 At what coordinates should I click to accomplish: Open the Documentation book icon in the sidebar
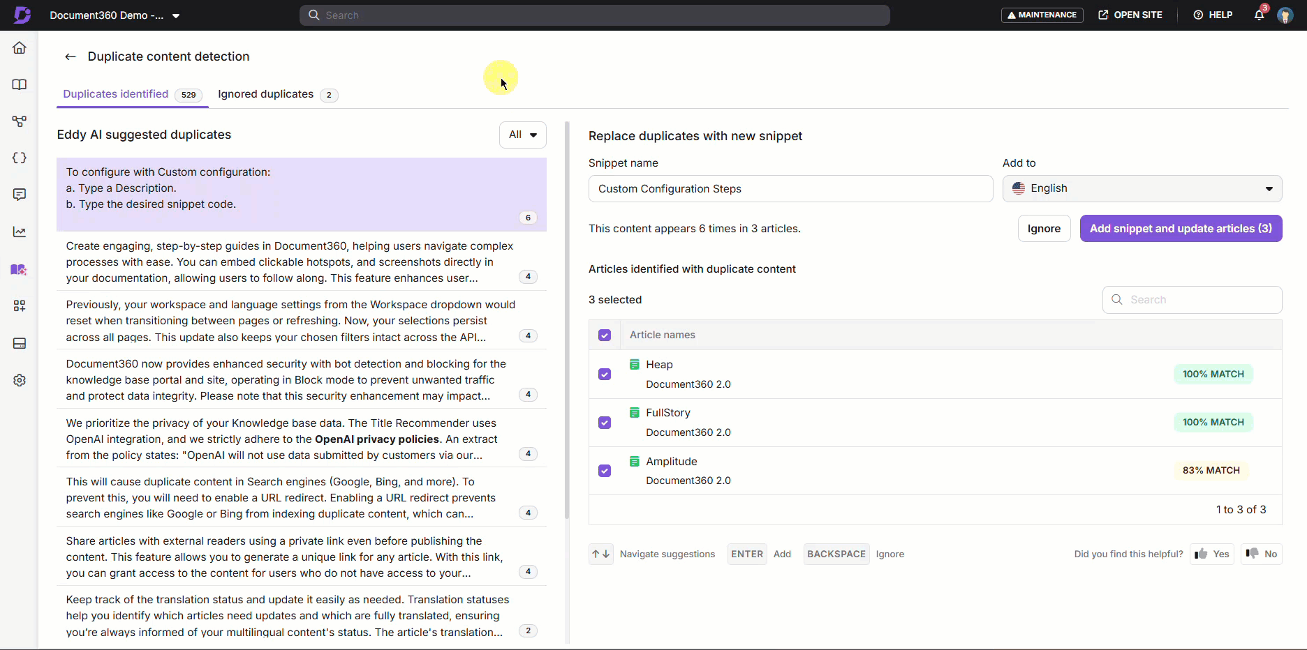[20, 85]
